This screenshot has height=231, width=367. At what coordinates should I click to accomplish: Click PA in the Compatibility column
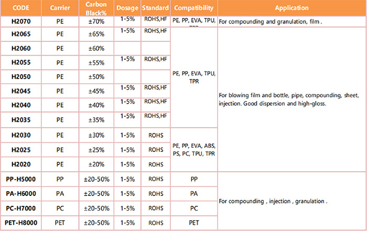coord(194,194)
